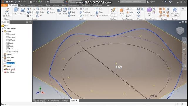This screenshot has width=188, height=106.
Task: Open the Point dropdown arrow
Action: tap(135, 12)
